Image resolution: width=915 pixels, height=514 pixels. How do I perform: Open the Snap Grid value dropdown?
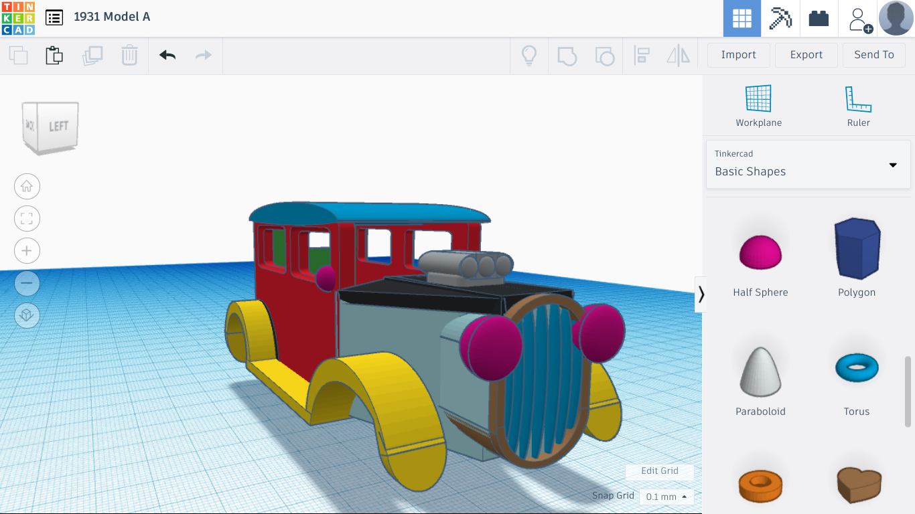click(665, 496)
